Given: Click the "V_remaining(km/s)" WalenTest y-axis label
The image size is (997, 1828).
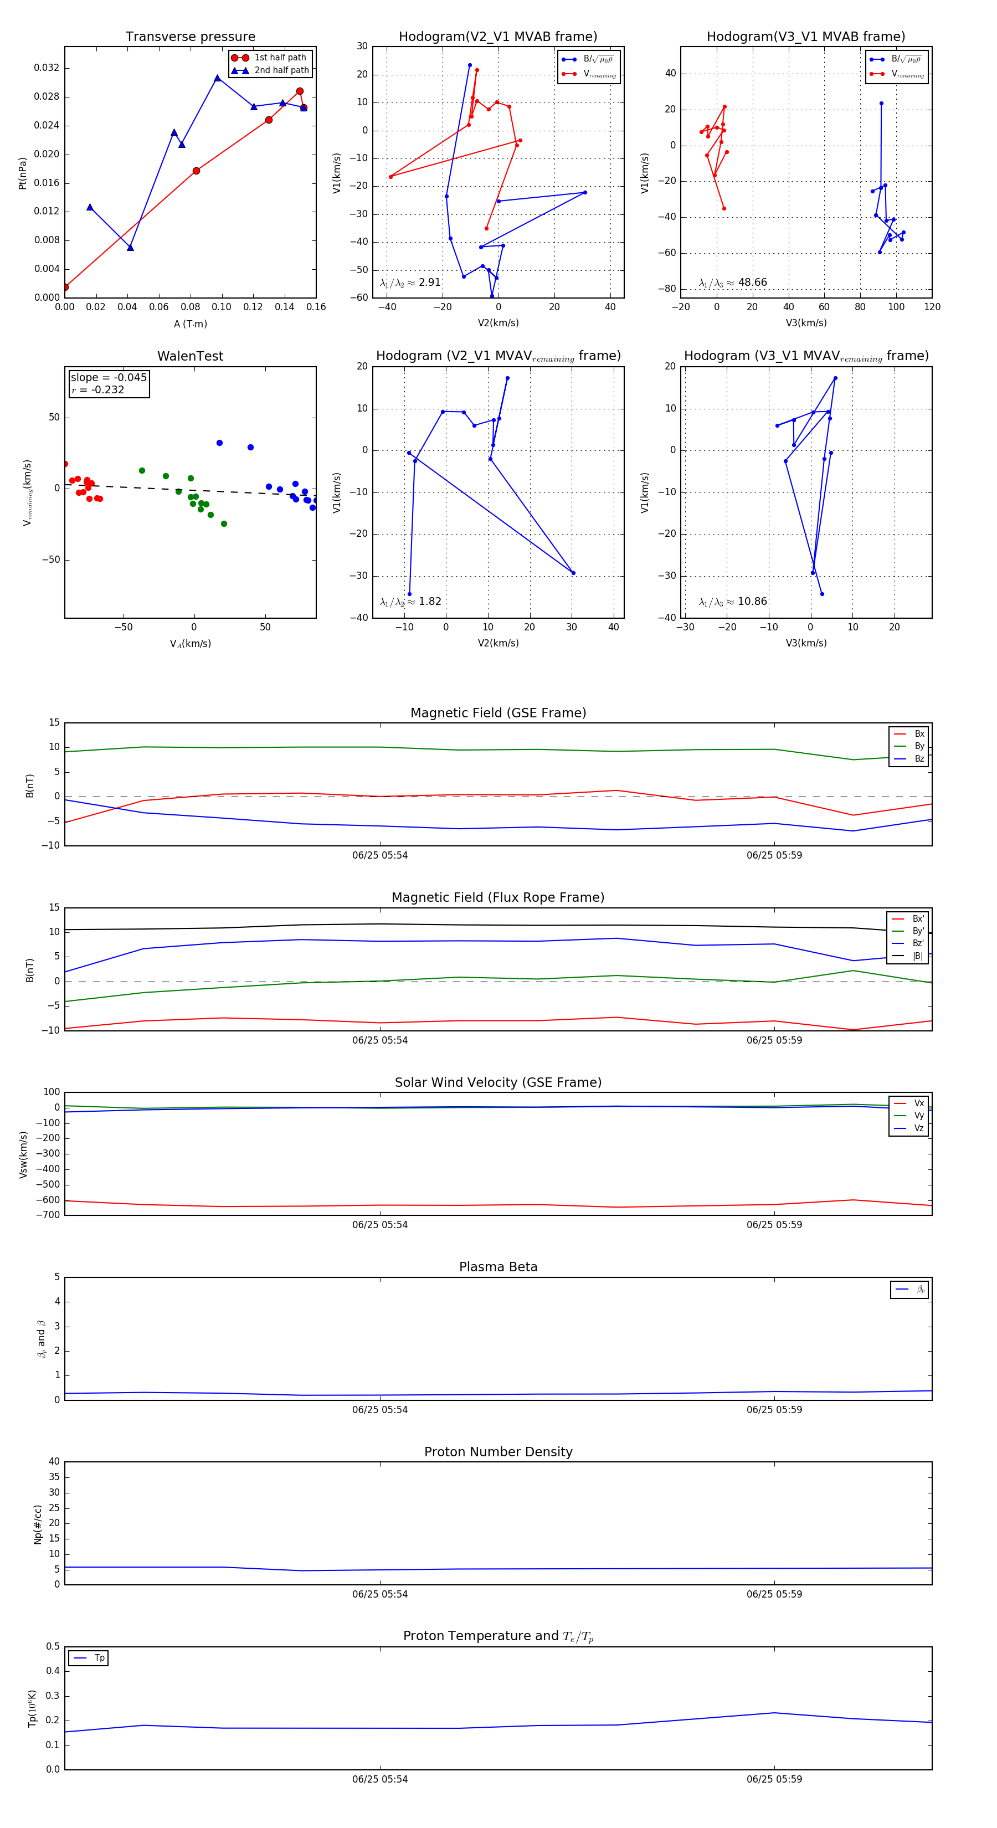Looking at the screenshot, I should point(27,492).
